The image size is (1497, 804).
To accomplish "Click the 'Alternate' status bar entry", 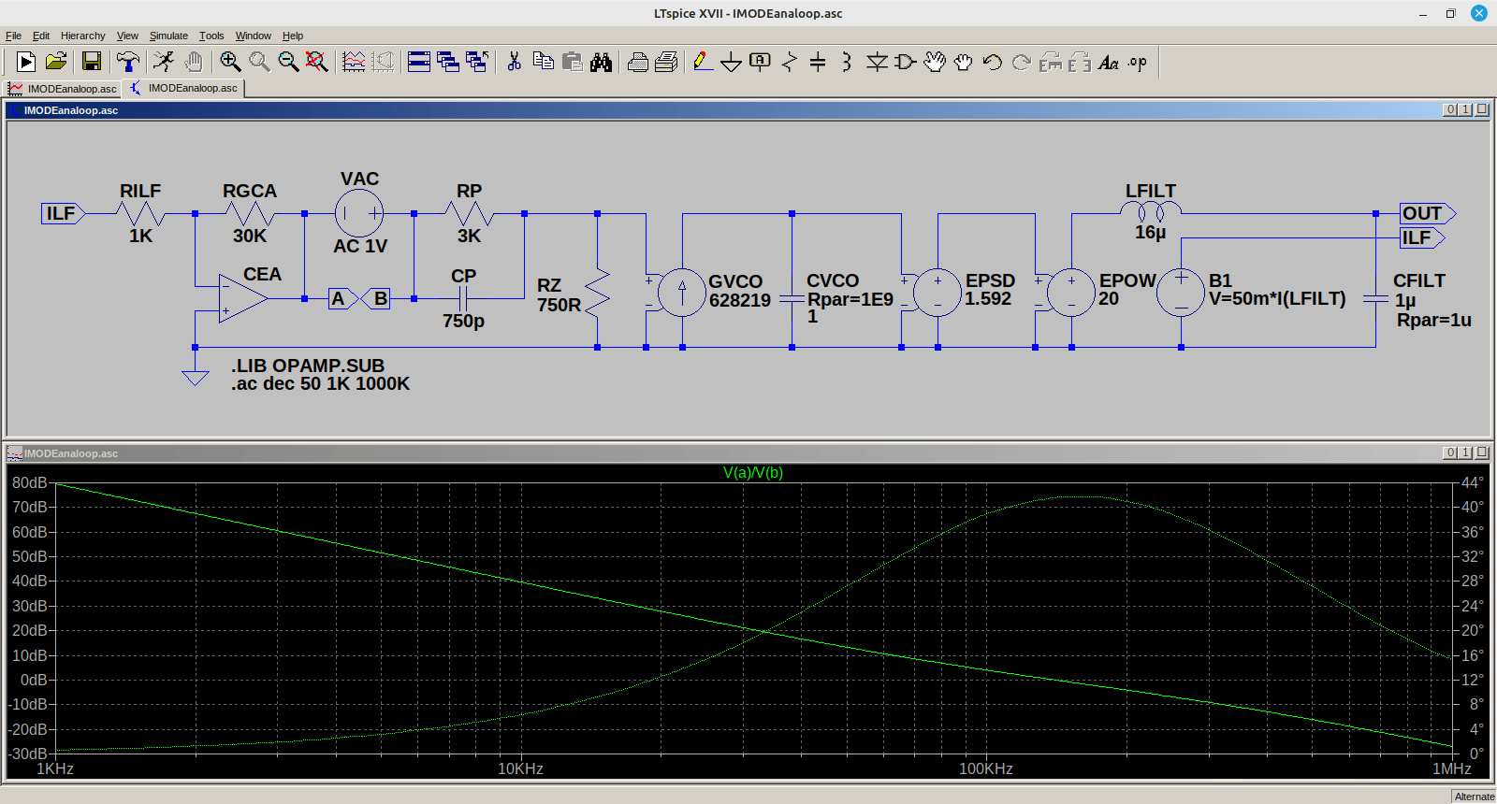I will pyautogui.click(x=1475, y=797).
